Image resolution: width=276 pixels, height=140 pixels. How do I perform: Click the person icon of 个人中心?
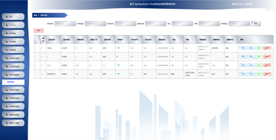point(7,25)
